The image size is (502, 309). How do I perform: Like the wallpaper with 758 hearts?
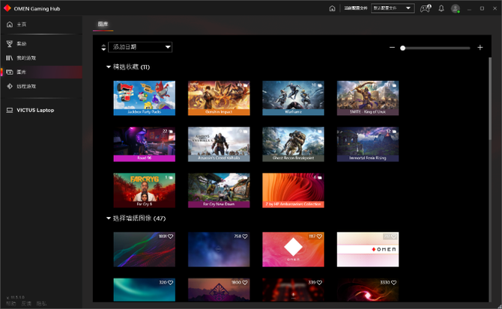245,237
